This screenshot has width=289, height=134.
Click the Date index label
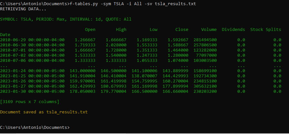pos(5,34)
